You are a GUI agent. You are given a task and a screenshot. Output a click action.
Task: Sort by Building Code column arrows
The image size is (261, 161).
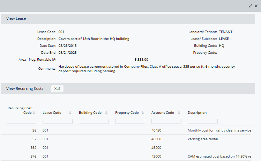(x=106, y=113)
